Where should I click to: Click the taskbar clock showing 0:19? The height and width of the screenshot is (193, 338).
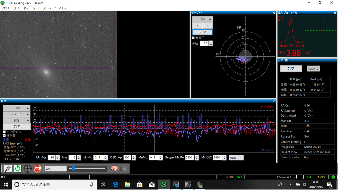point(315,182)
